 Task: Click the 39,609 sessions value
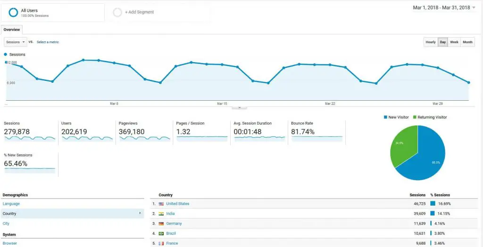click(x=420, y=214)
